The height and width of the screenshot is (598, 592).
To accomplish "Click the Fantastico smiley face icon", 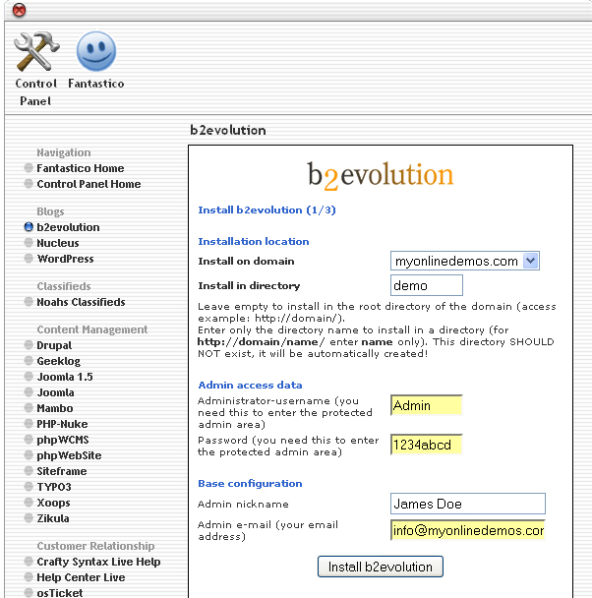I will [x=95, y=52].
